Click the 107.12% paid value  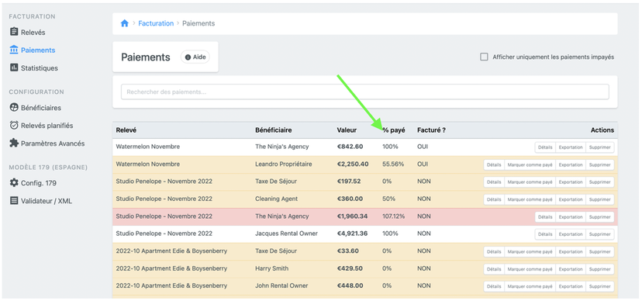click(x=393, y=216)
